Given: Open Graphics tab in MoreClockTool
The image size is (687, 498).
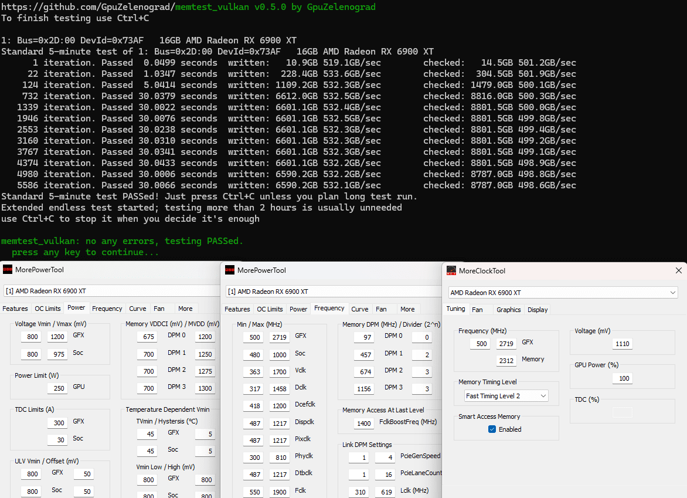Looking at the screenshot, I should coord(509,310).
